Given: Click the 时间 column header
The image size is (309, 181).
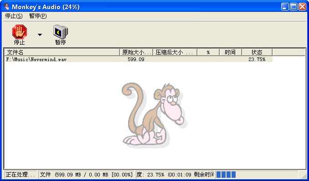Looking at the screenshot, I should [230, 52].
